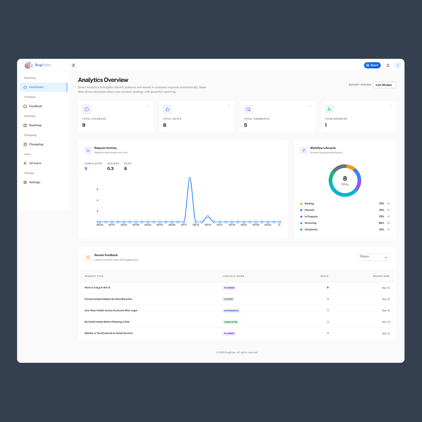Screen dimensions: 422x422
Task: Click the Request Activity bar-chart icon
Action: [88, 150]
